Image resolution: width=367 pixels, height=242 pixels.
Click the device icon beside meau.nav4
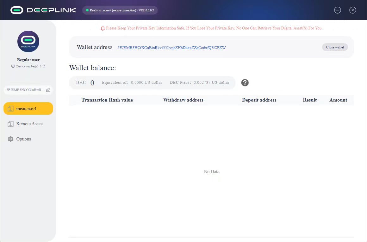click(10, 108)
